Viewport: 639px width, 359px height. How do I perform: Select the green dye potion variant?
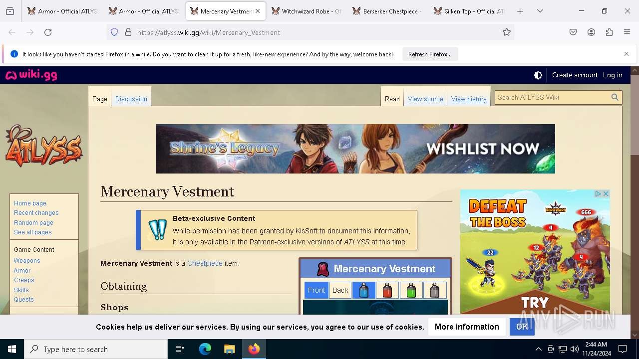411,290
